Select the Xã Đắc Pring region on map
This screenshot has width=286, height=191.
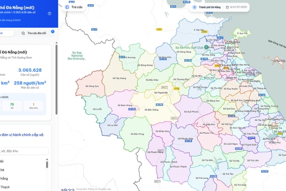(x=137, y=134)
